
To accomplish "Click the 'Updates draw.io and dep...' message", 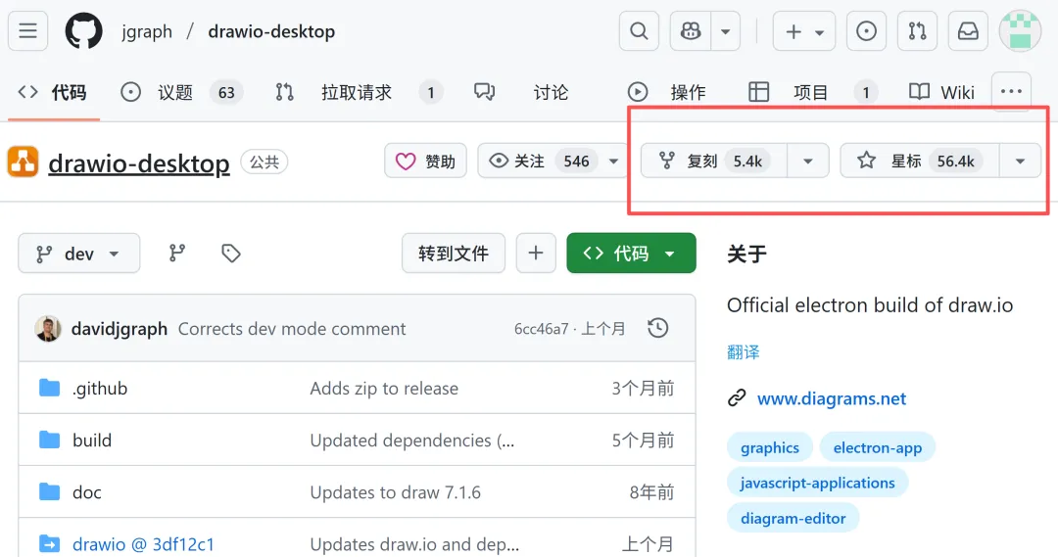I will click(414, 544).
